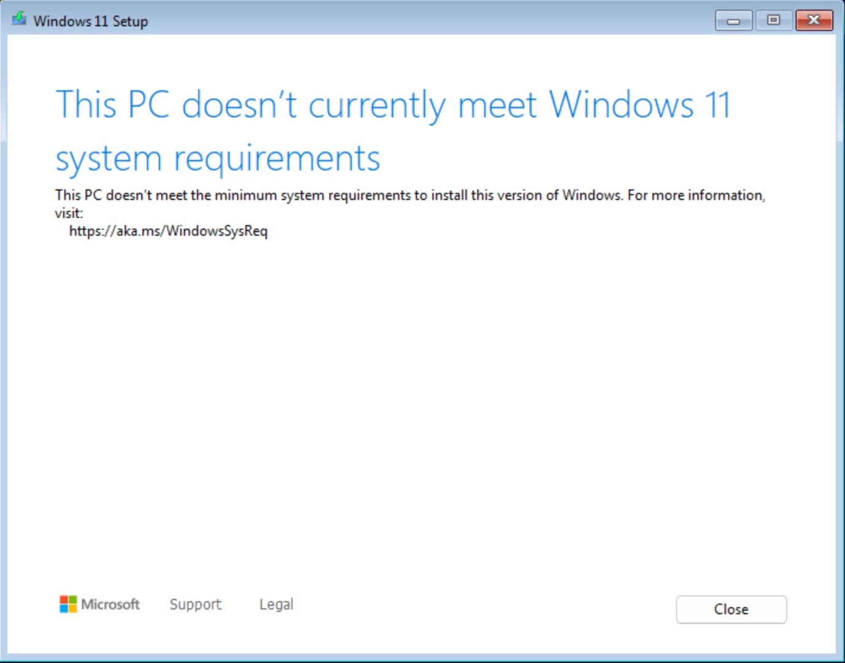Open the Legal link
Viewport: 845px width, 663px height.
(276, 604)
